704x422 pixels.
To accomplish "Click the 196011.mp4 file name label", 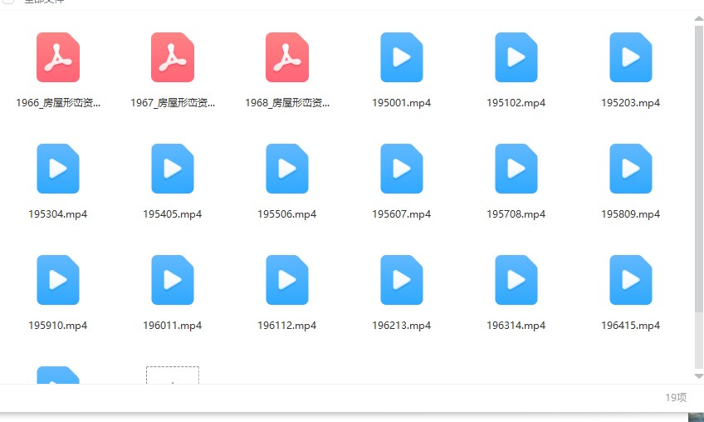I will 173,326.
